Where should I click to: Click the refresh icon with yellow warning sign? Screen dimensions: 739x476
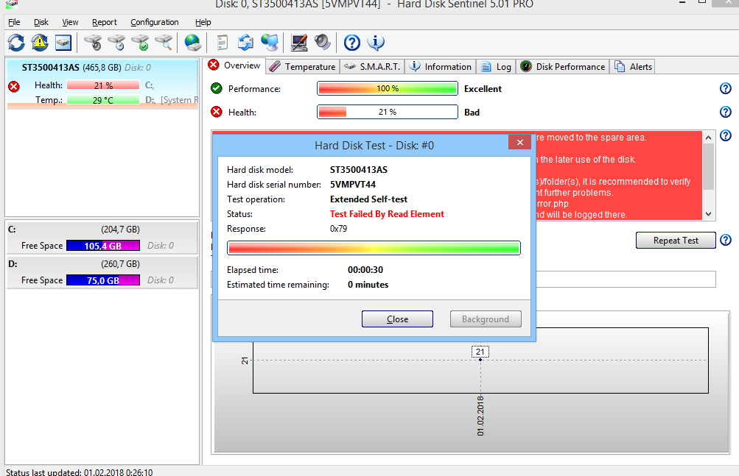(x=40, y=43)
